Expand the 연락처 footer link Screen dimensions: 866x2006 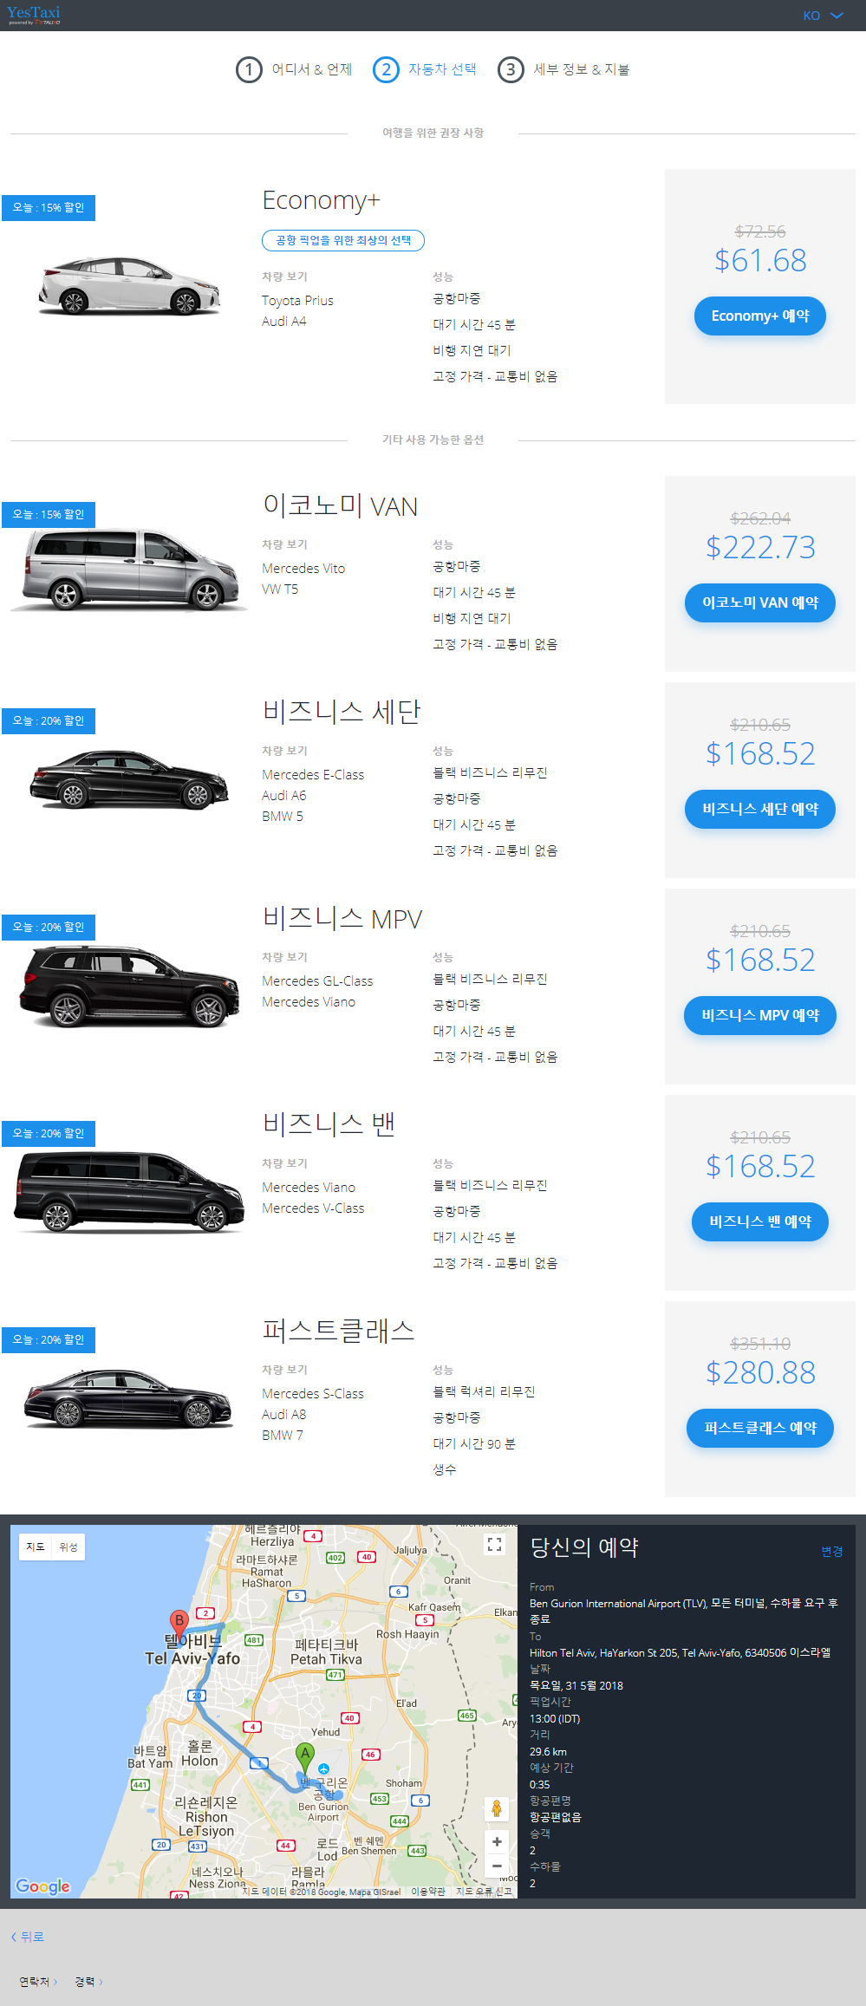tap(38, 1982)
